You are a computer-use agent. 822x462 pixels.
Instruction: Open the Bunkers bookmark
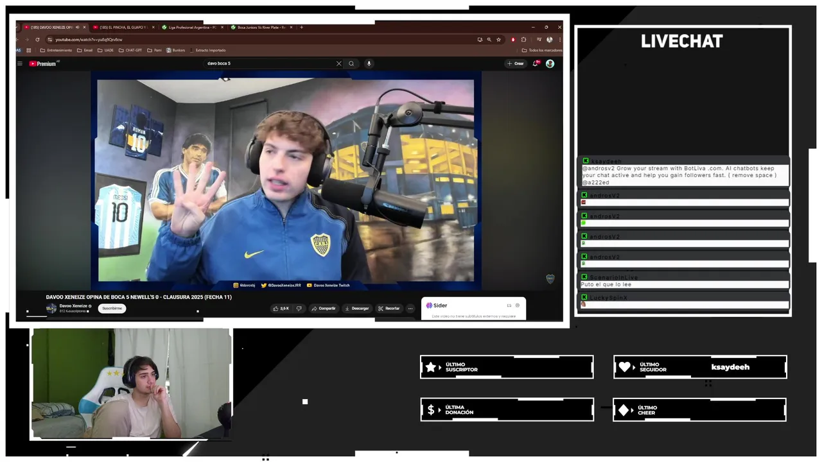click(x=175, y=50)
